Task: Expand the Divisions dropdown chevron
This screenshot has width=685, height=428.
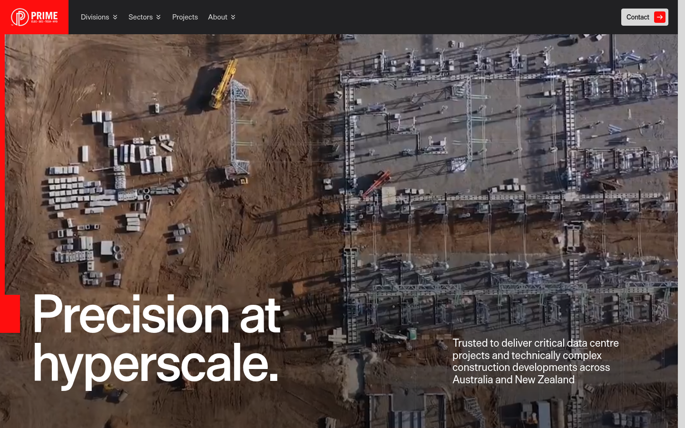Action: (x=115, y=17)
